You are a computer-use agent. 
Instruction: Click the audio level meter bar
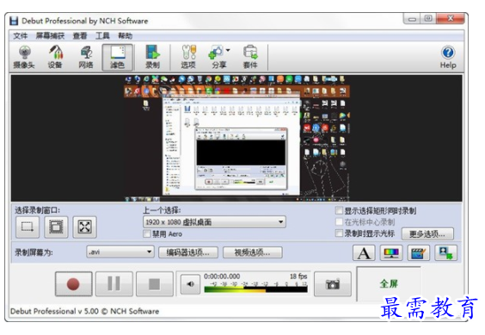tap(255, 289)
